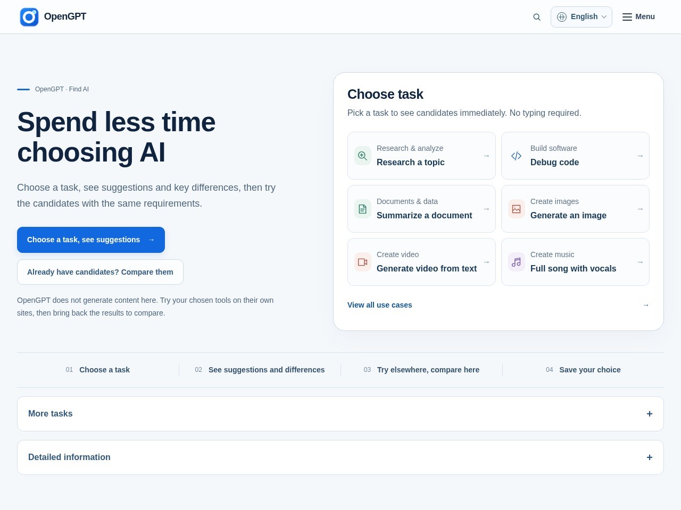The image size is (681, 510).
Task: Click the plus icon on More tasks
Action: (650, 414)
